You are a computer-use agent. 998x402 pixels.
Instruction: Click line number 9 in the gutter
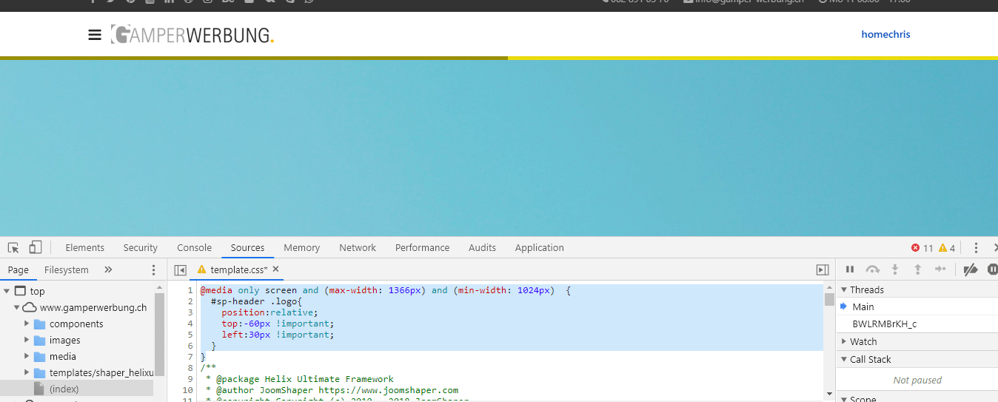click(190, 379)
